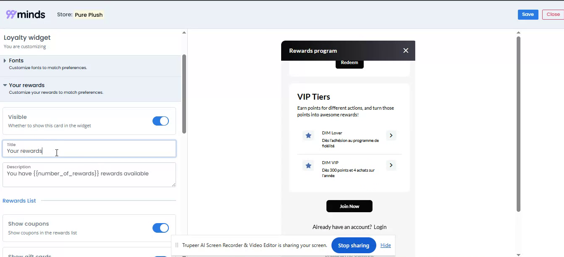The image size is (564, 257).
Task: Toggle the Show coupons switch
Action: (160, 228)
